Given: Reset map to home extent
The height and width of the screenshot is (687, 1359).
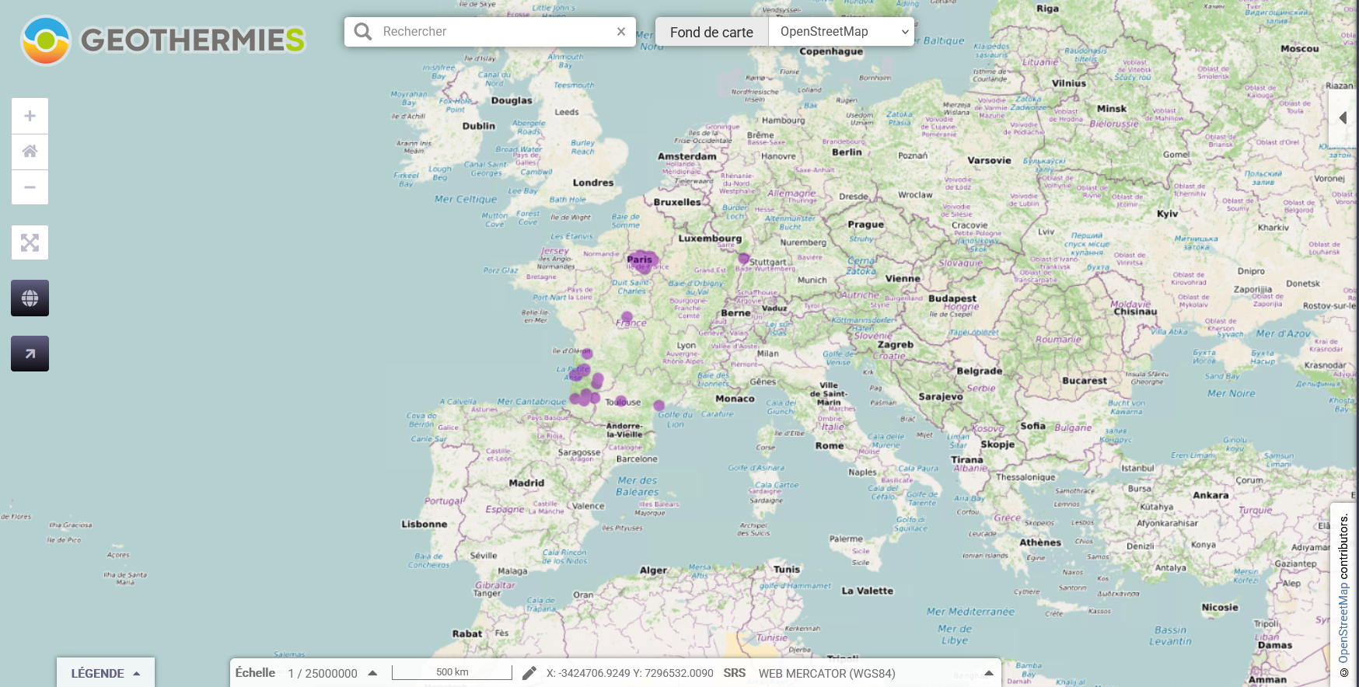Looking at the screenshot, I should coord(30,152).
